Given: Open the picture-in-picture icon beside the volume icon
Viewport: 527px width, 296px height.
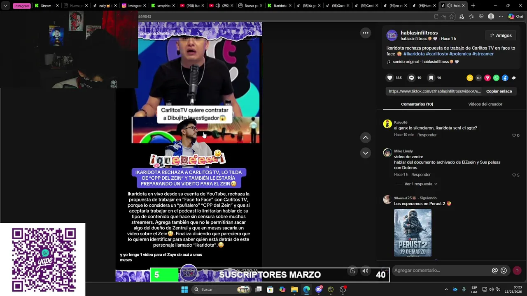Looking at the screenshot, I should 353,271.
